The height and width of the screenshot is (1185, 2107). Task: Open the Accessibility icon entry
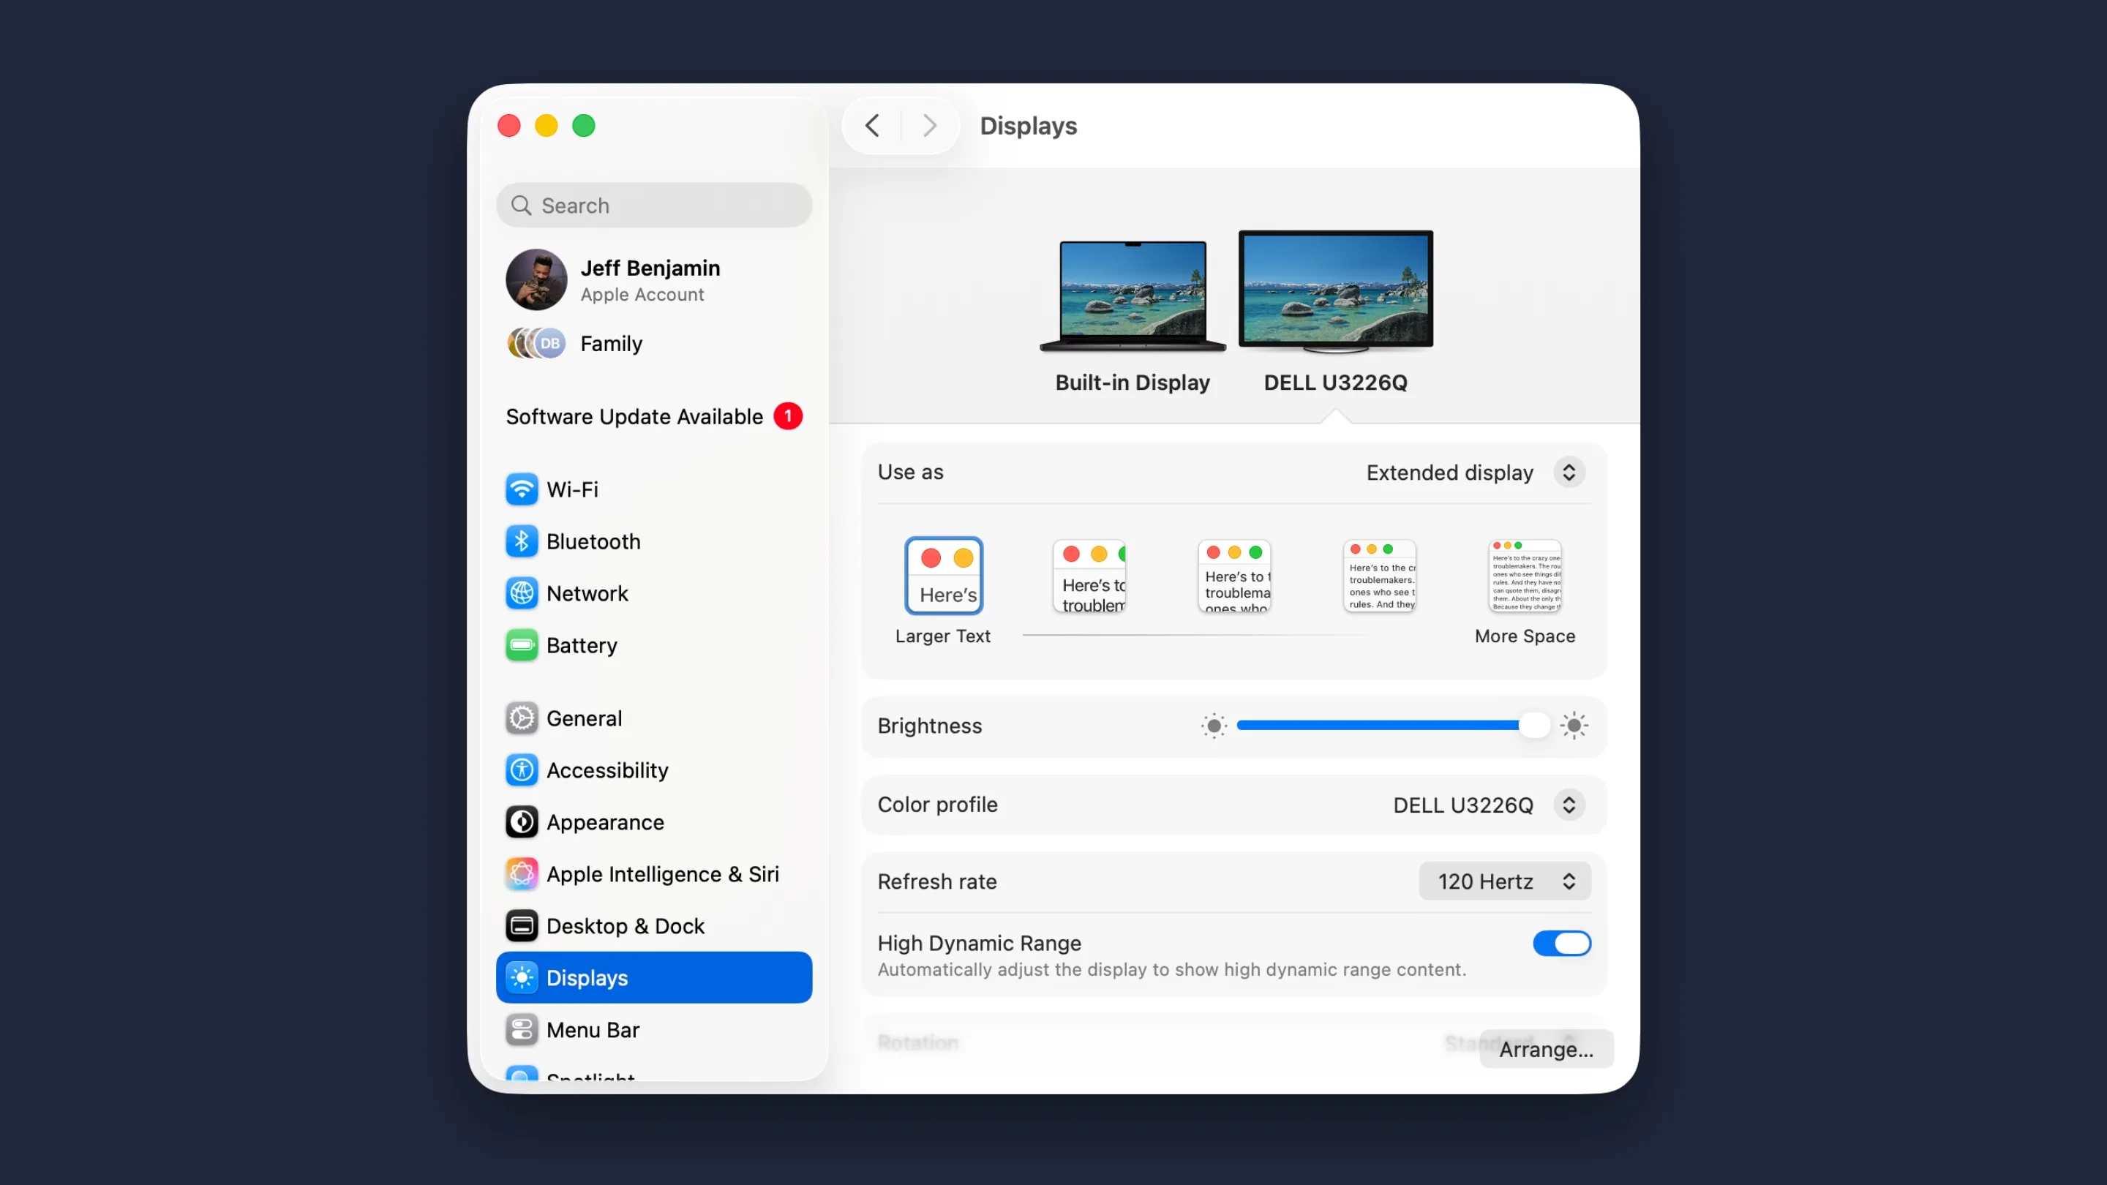[522, 770]
